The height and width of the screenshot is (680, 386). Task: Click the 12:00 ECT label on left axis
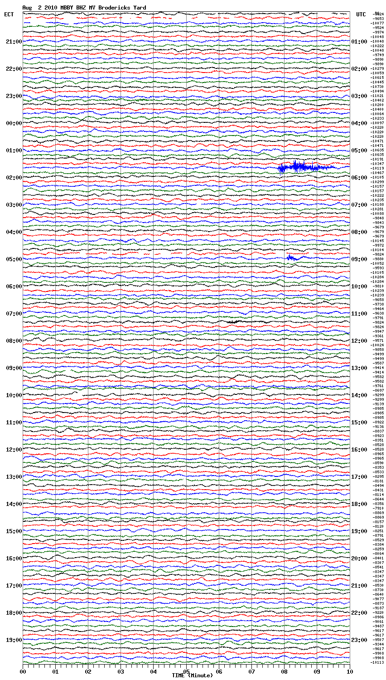[14, 450]
